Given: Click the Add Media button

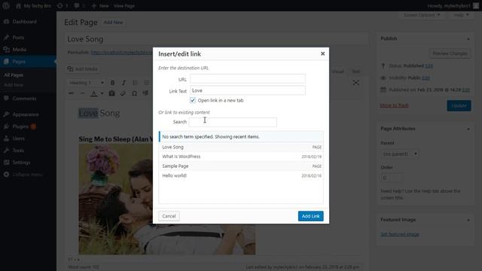Looking at the screenshot, I should pos(83,69).
